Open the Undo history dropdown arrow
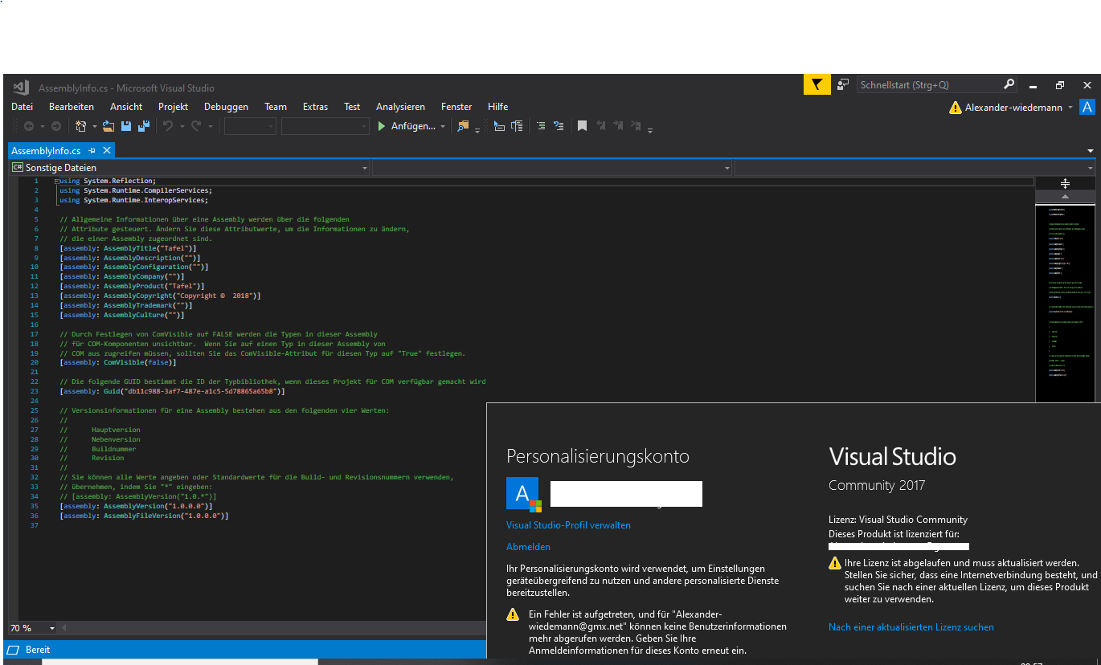This screenshot has width=1101, height=665. pos(182,126)
